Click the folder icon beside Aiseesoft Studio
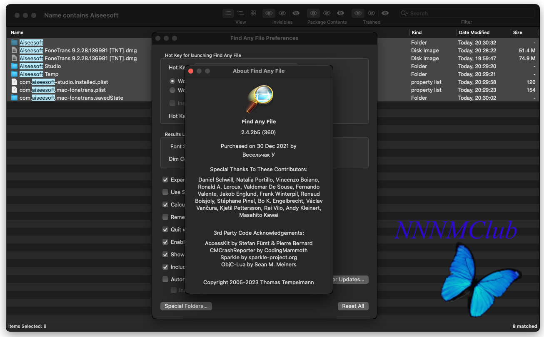 pyautogui.click(x=15, y=66)
